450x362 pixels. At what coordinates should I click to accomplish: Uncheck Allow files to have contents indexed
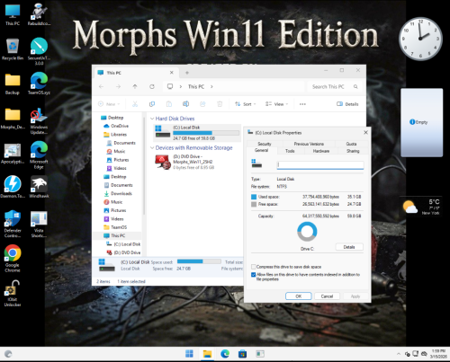click(x=254, y=275)
